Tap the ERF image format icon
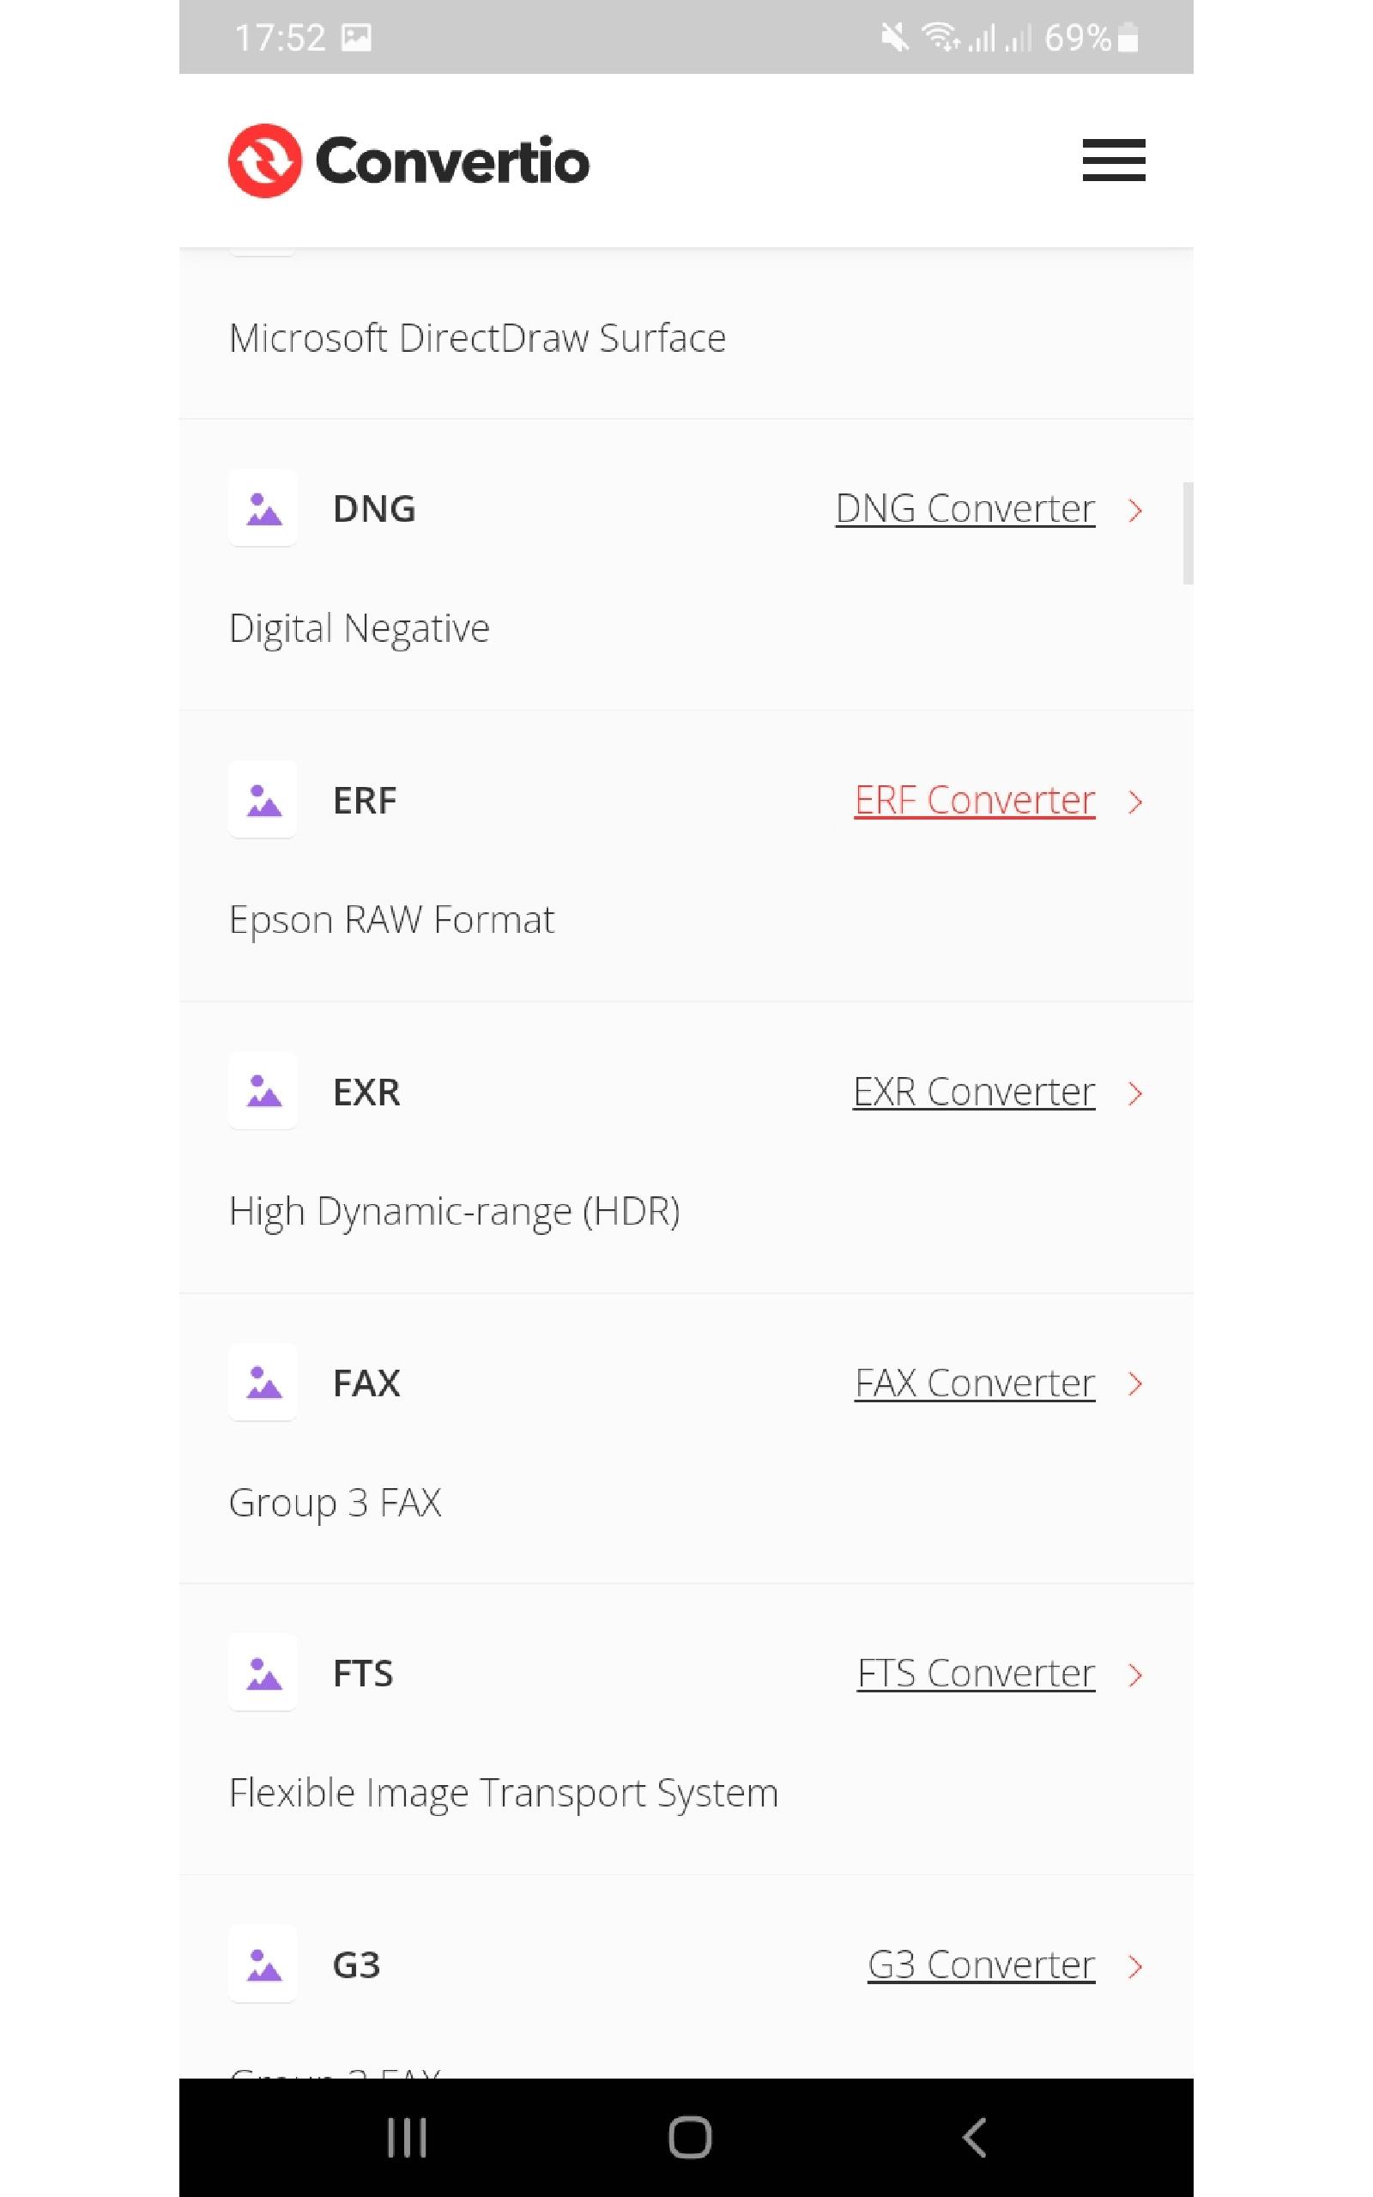 click(x=263, y=801)
